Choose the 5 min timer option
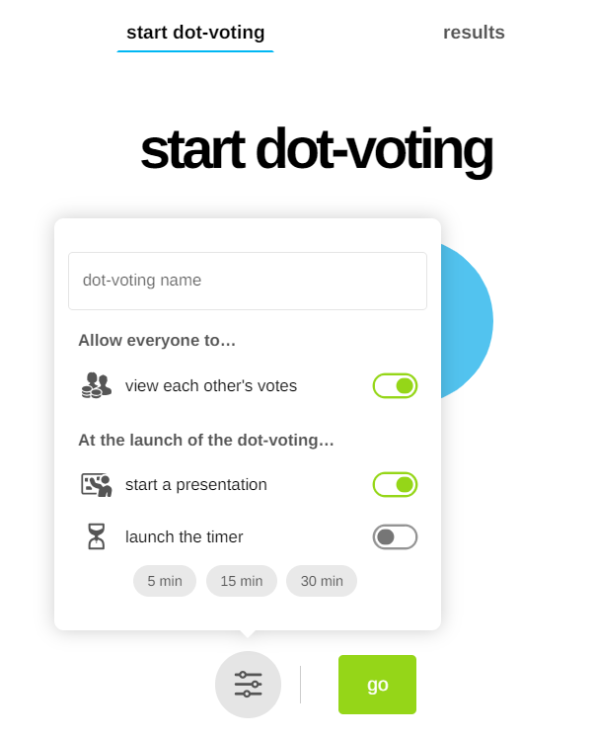The image size is (595, 737). click(x=165, y=581)
